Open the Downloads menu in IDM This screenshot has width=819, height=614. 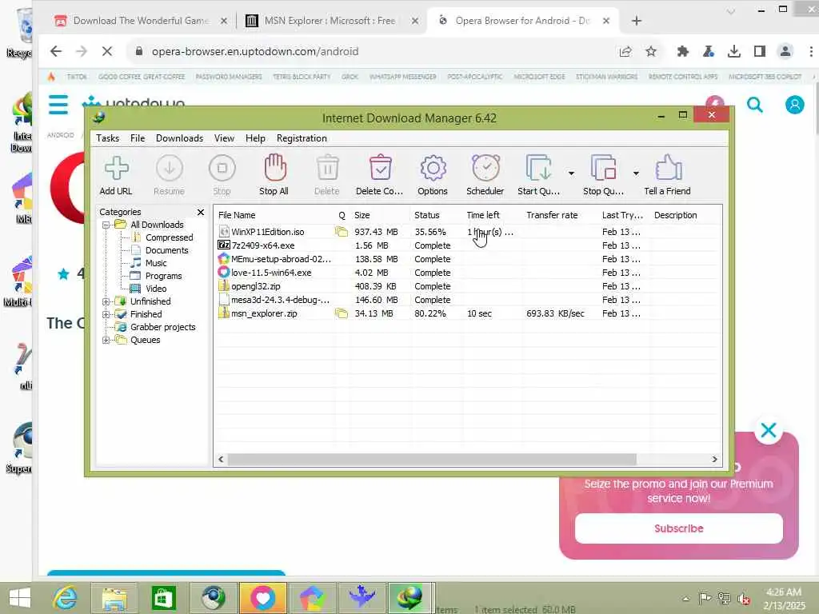(179, 138)
